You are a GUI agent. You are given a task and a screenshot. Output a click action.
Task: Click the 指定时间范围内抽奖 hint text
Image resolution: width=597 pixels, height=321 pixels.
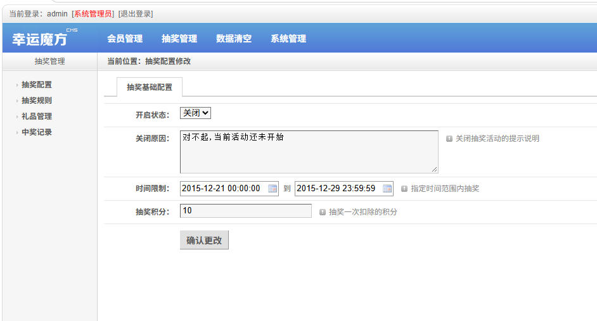coord(445,188)
